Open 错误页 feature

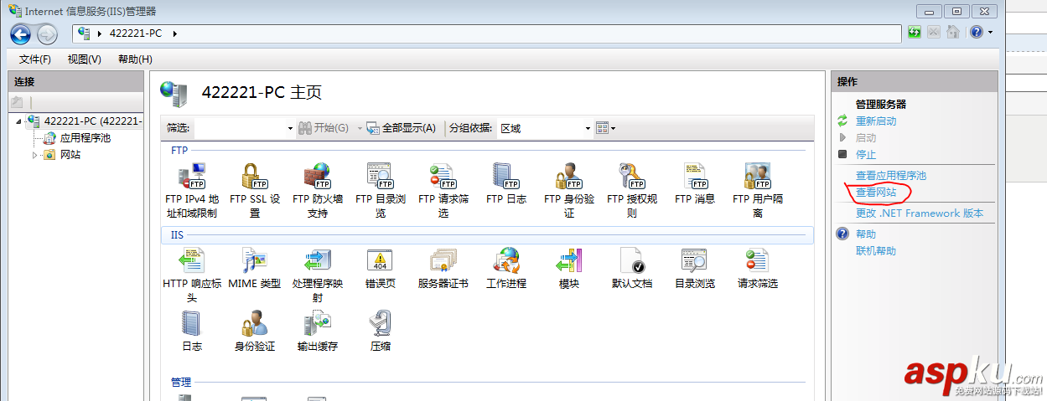point(381,269)
